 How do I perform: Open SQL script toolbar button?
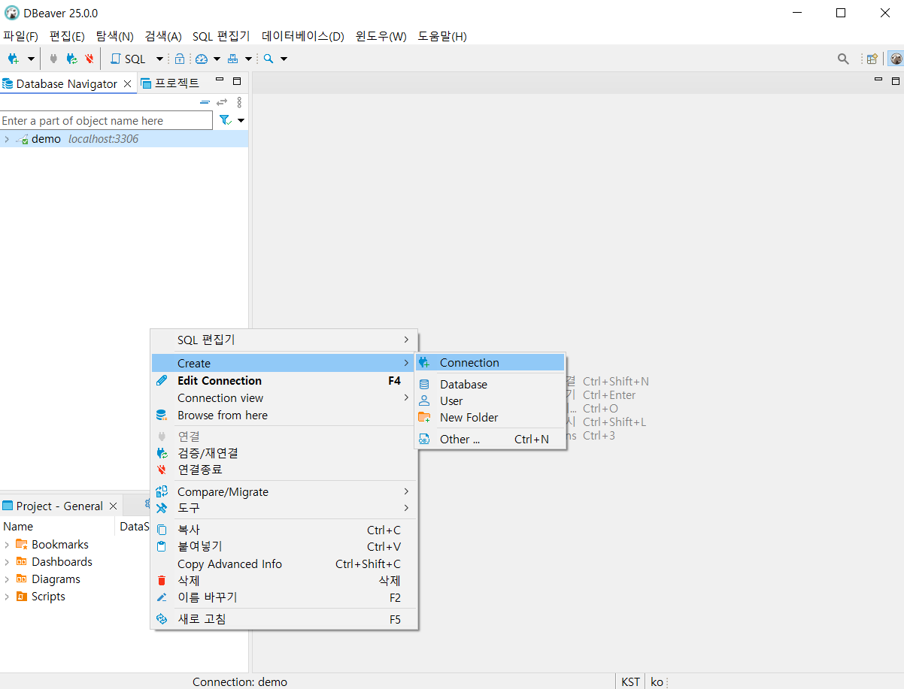pos(129,59)
